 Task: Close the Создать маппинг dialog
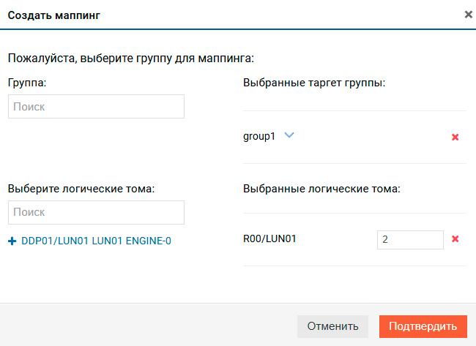click(469, 14)
